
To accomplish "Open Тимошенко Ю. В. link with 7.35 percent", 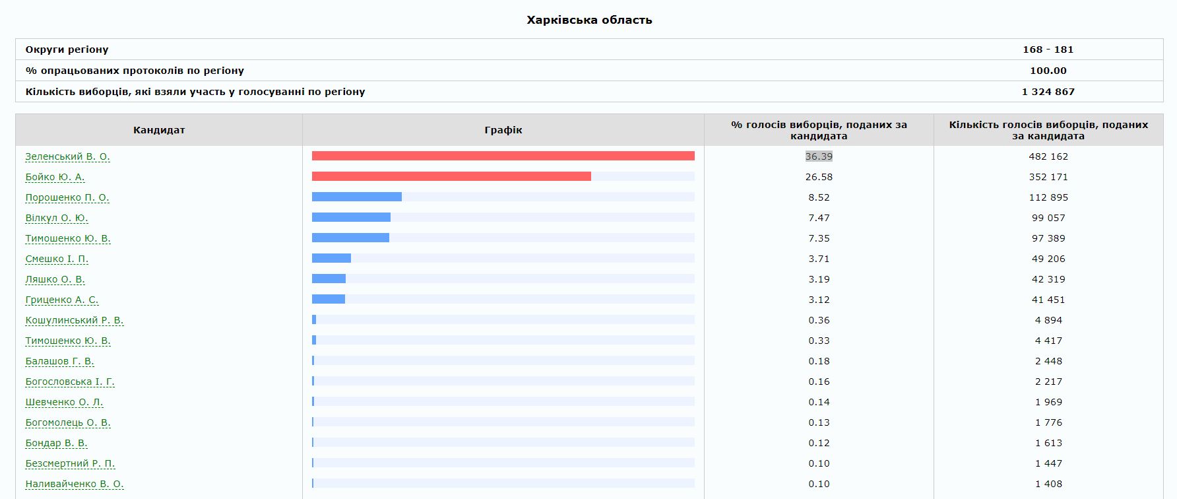I will point(68,238).
